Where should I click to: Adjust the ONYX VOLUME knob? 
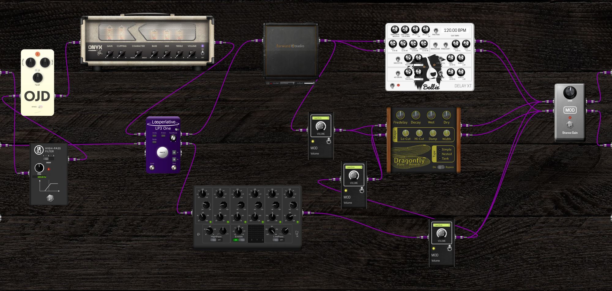(x=192, y=54)
